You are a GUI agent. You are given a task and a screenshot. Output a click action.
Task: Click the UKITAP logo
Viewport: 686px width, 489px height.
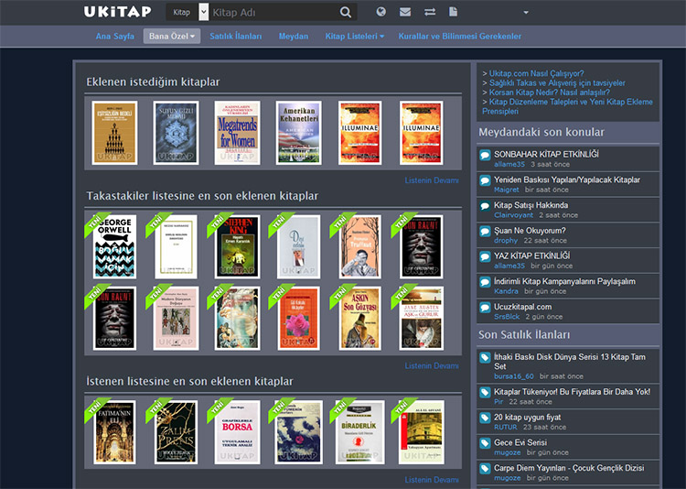[x=117, y=11]
